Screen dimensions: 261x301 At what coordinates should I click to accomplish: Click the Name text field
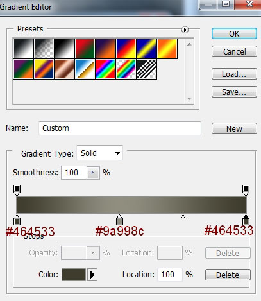coord(120,128)
